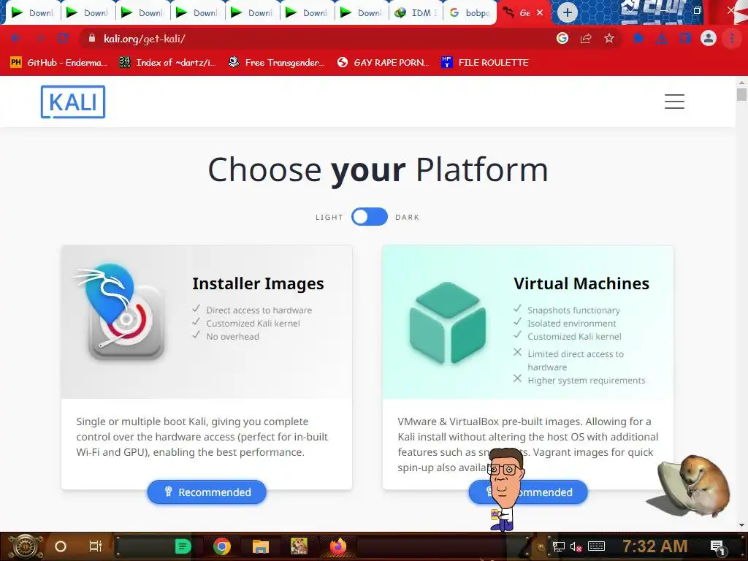The height and width of the screenshot is (561, 748).
Task: Click the page vertical scrollbar thumb
Action: pos(741,93)
